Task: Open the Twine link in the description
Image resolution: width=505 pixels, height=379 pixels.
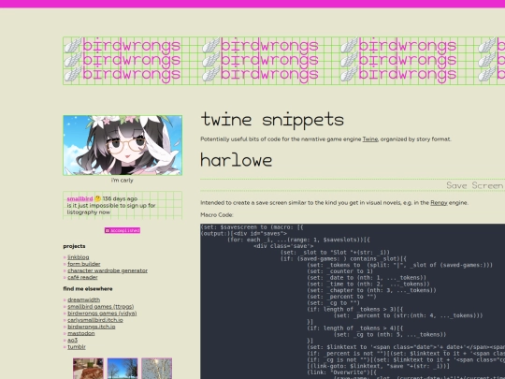Action: 369,139
